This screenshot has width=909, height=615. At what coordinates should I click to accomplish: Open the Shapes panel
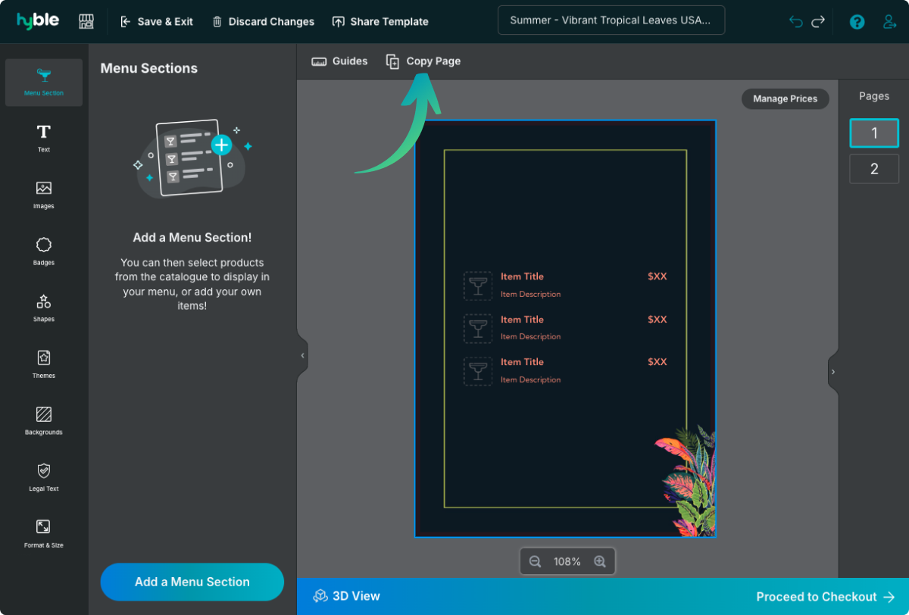[x=44, y=307]
